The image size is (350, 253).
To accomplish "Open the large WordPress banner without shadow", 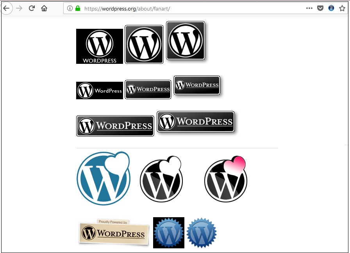I will [x=115, y=126].
